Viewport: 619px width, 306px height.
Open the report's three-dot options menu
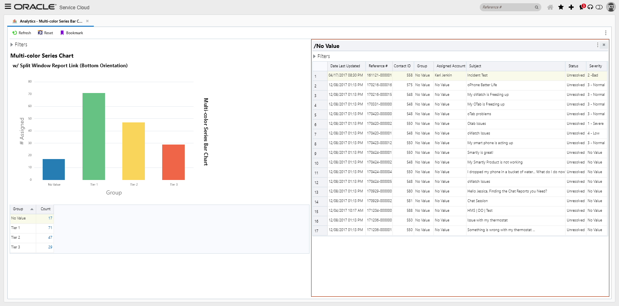click(x=606, y=33)
